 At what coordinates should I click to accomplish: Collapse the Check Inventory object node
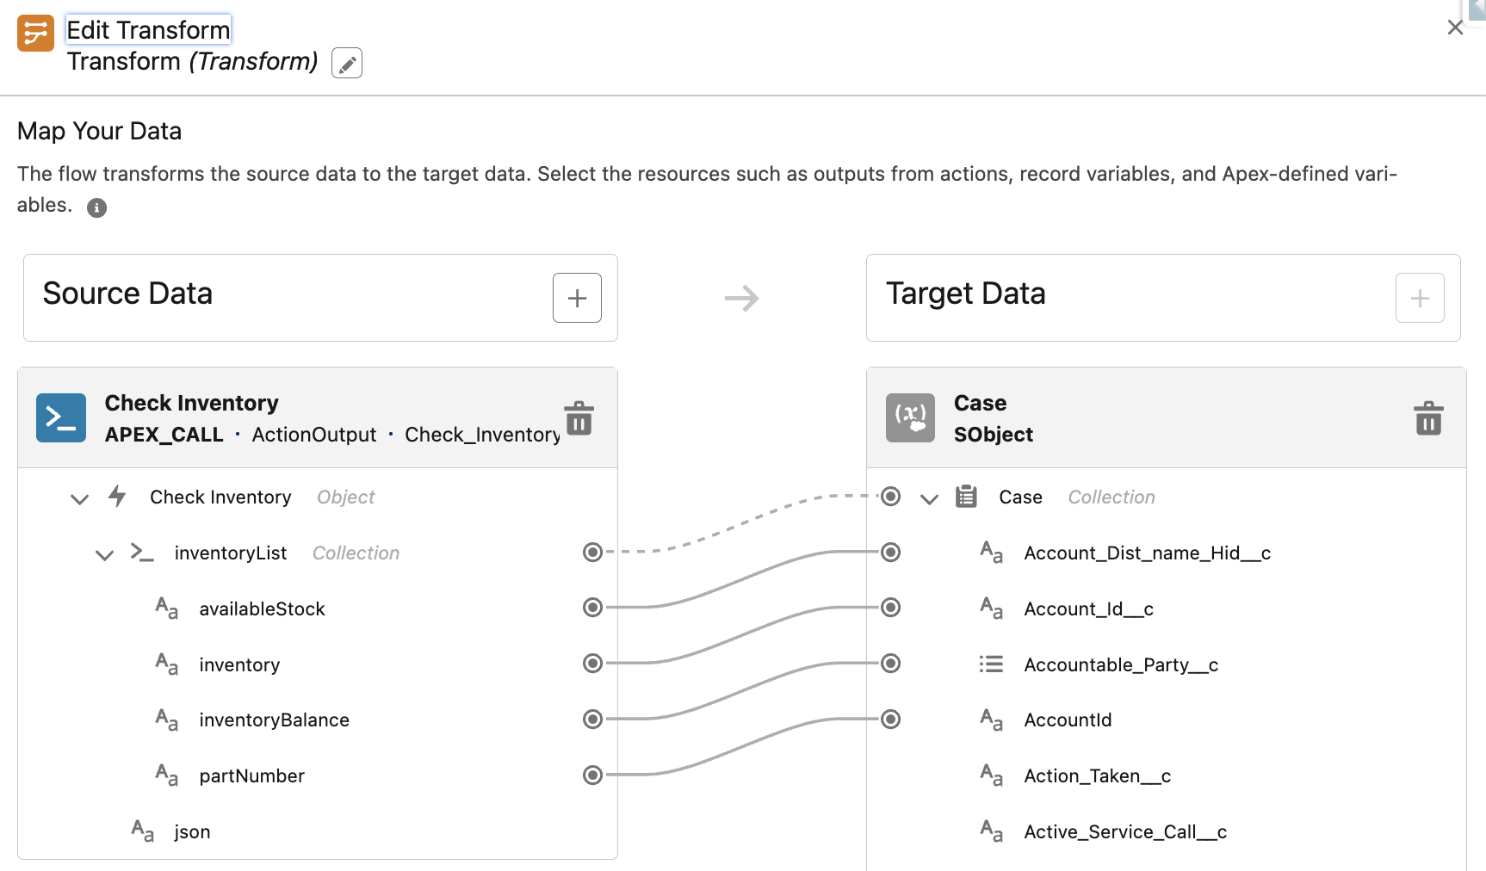click(80, 498)
